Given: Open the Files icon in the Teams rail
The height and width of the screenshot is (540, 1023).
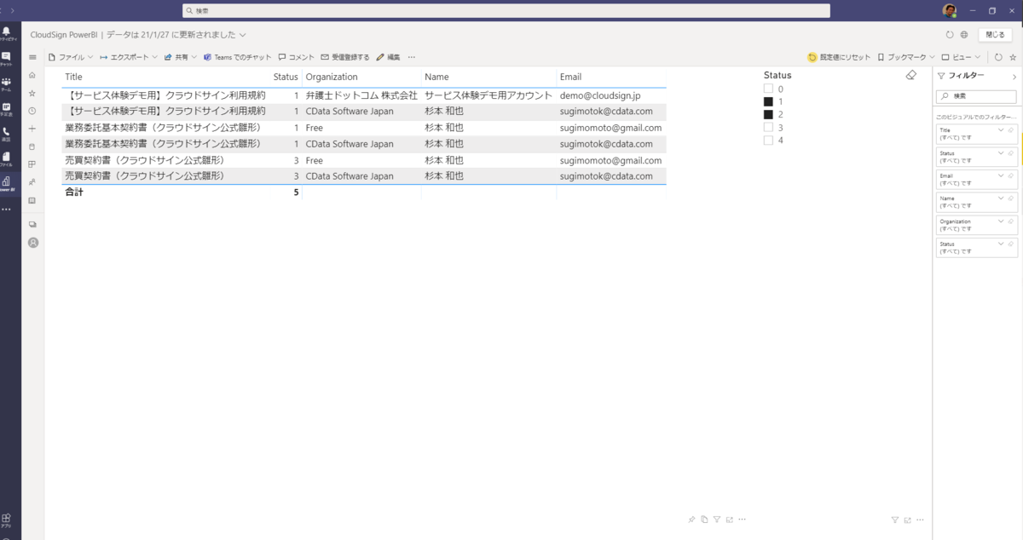Looking at the screenshot, I should click(x=7, y=158).
